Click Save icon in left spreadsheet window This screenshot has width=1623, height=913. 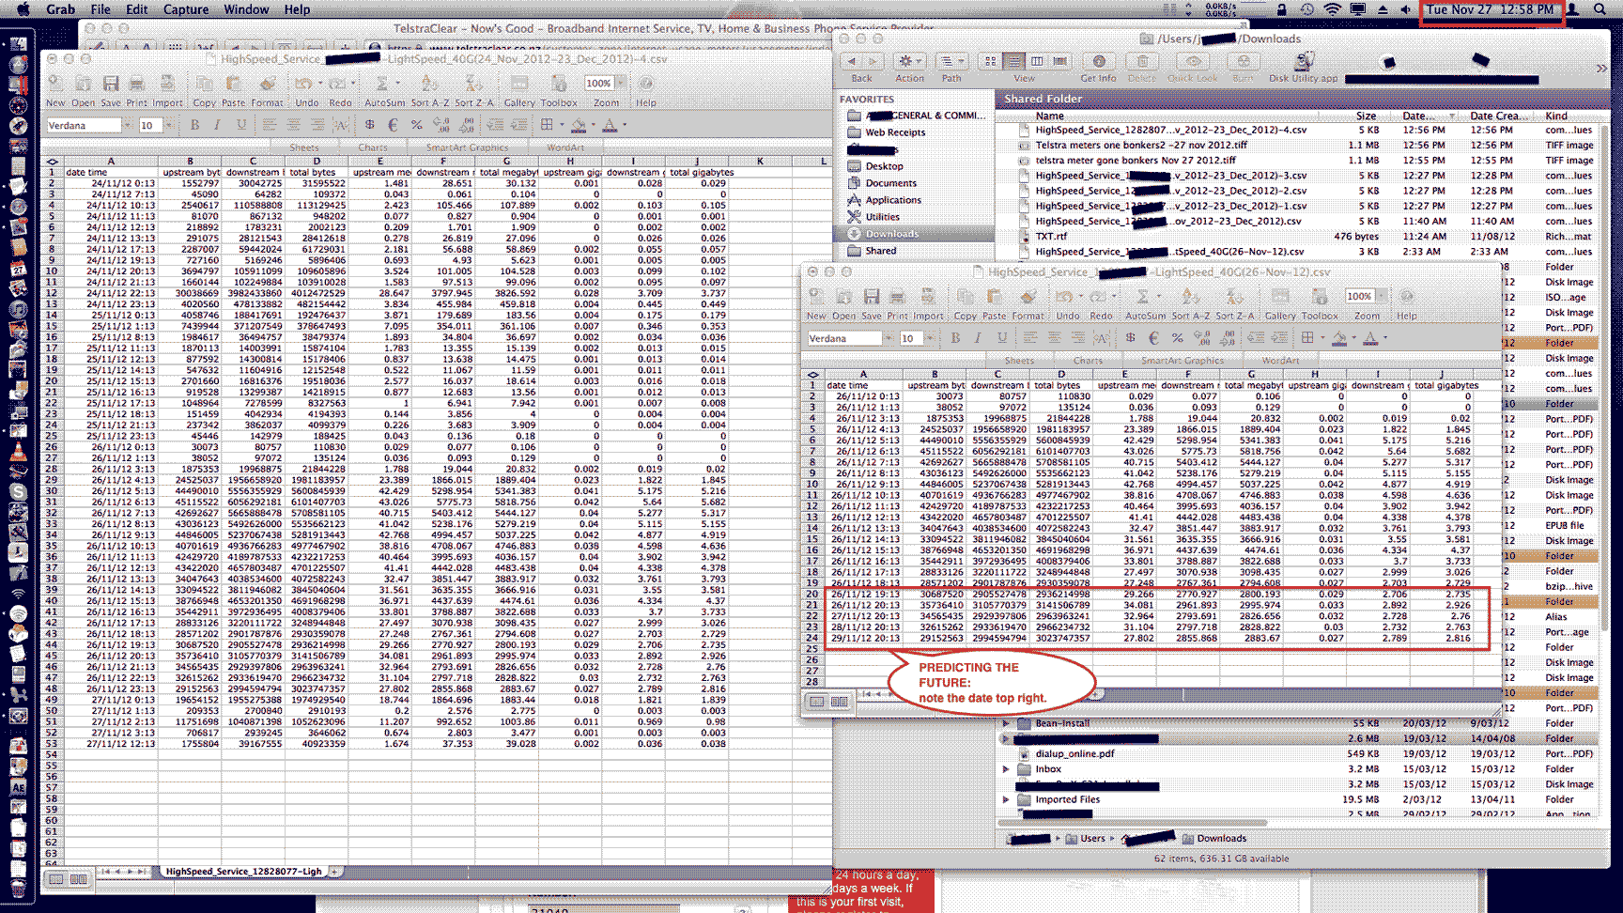[x=111, y=84]
